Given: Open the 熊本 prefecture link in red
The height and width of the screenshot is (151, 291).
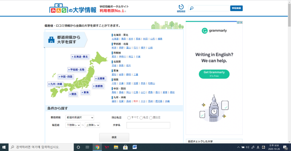Looking at the screenshot, I should tap(136, 101).
